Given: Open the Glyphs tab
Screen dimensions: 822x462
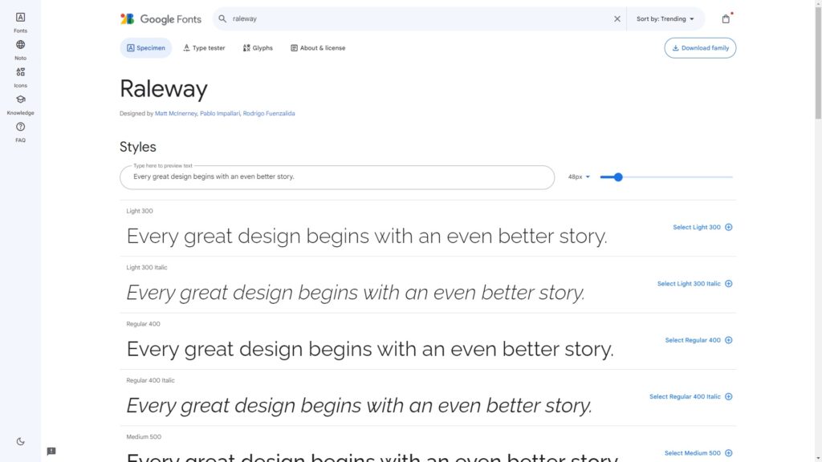Looking at the screenshot, I should click(257, 47).
